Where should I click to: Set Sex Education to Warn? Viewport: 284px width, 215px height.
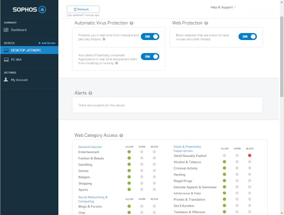237,205
